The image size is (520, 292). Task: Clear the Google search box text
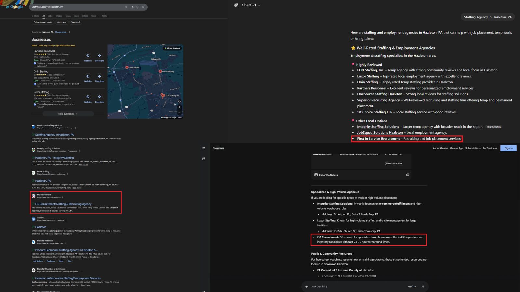pos(126,7)
